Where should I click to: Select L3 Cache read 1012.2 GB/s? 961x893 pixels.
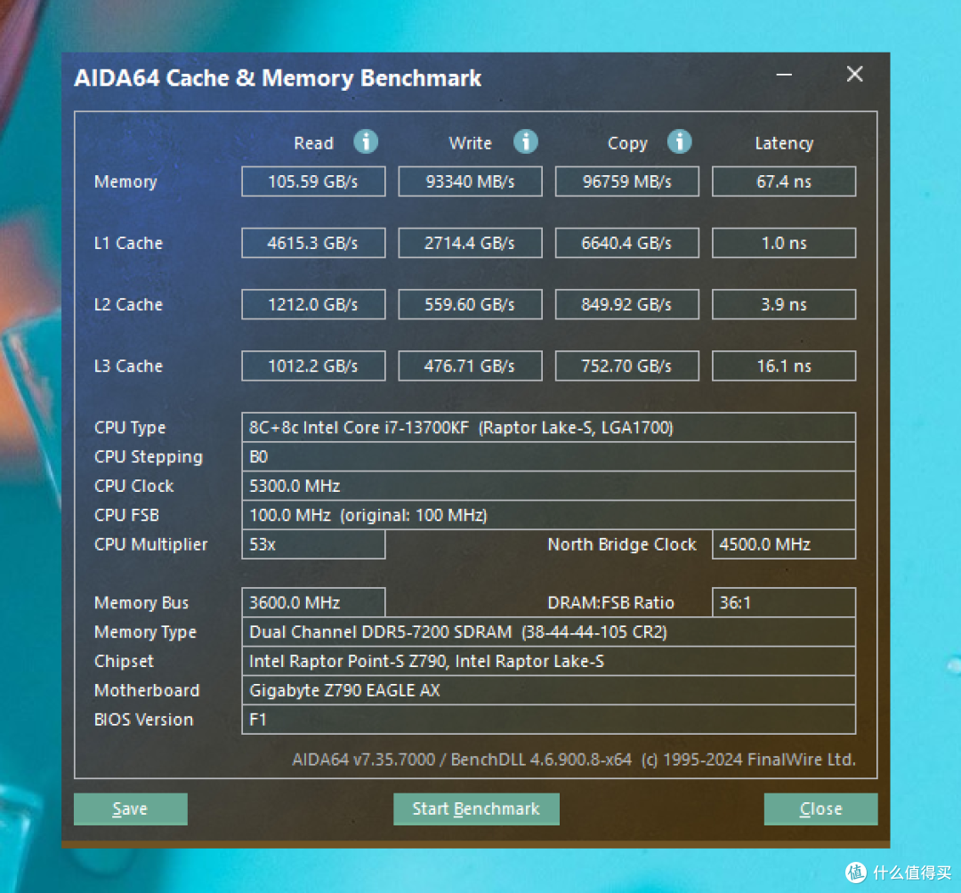click(313, 366)
